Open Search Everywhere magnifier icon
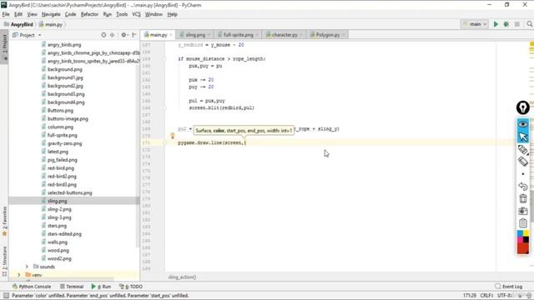Viewport: 534px width, 300px height. pos(529,24)
